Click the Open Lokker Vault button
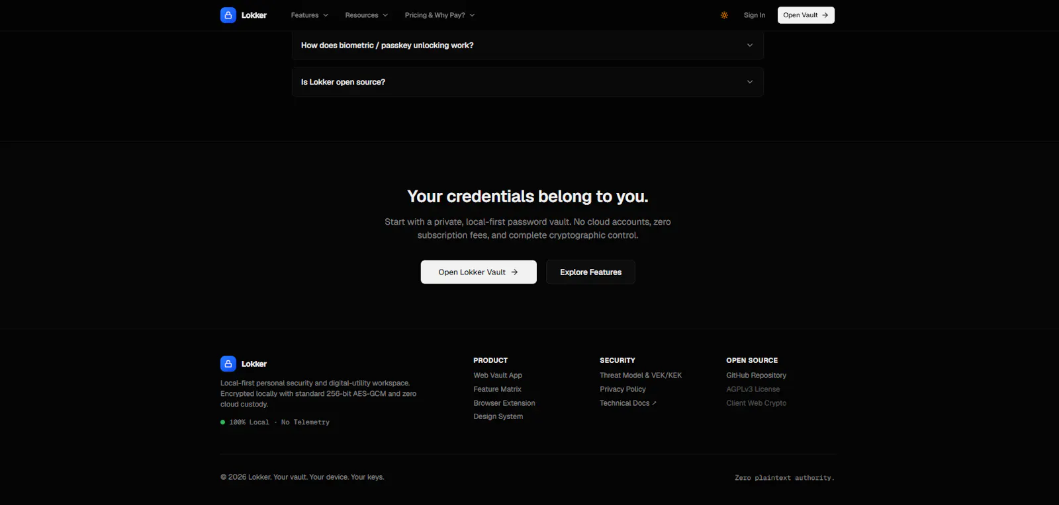This screenshot has width=1059, height=505. click(x=479, y=272)
